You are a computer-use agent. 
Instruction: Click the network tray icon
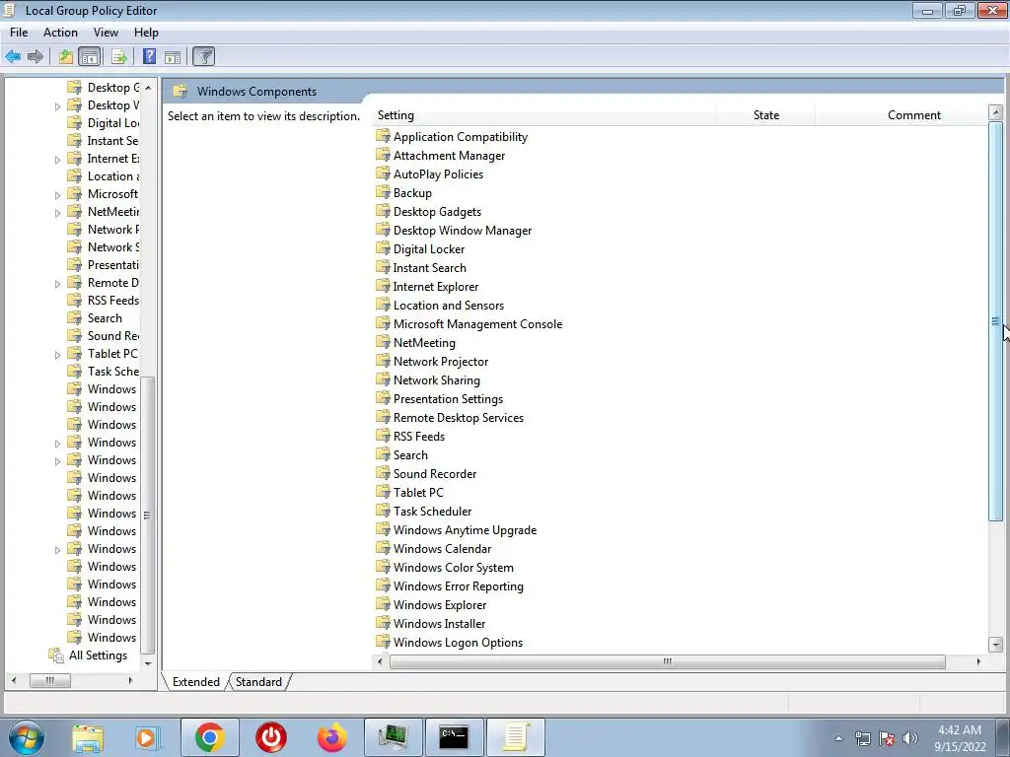pyautogui.click(x=862, y=738)
